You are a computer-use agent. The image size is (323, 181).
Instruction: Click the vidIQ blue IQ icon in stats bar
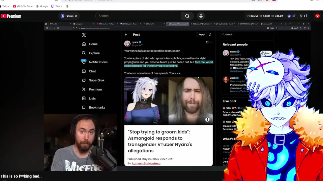(289, 16)
